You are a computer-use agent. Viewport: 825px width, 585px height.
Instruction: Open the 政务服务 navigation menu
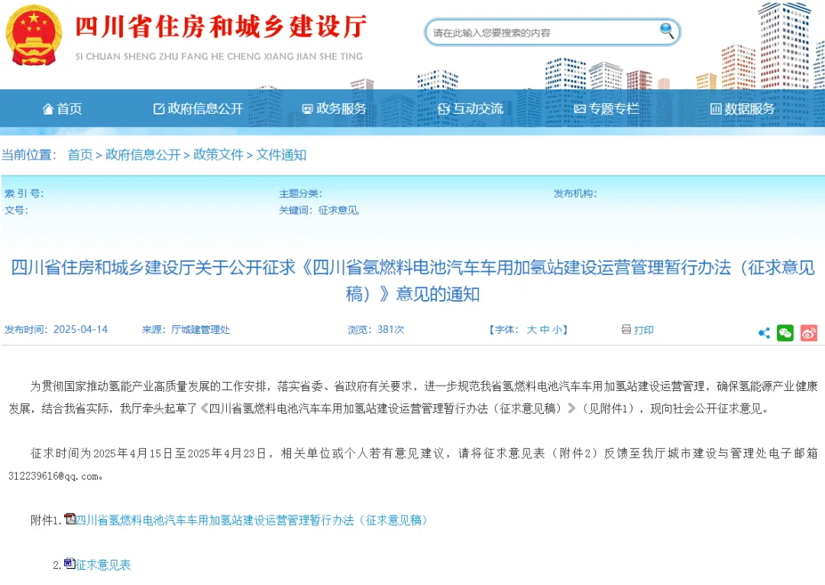tap(334, 109)
